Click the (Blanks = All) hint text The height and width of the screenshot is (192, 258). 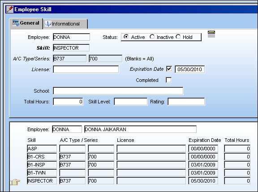(x=140, y=59)
